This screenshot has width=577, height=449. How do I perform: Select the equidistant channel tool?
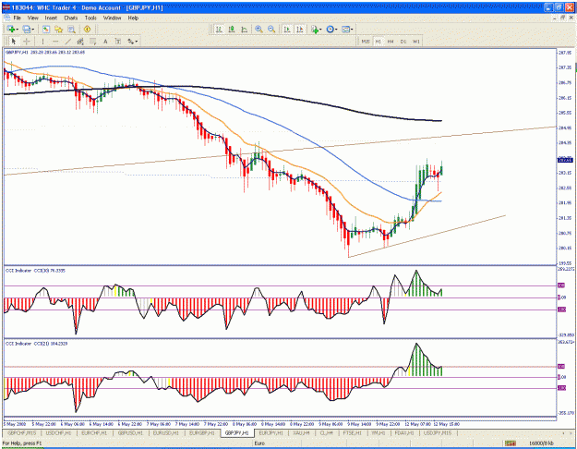[80, 42]
